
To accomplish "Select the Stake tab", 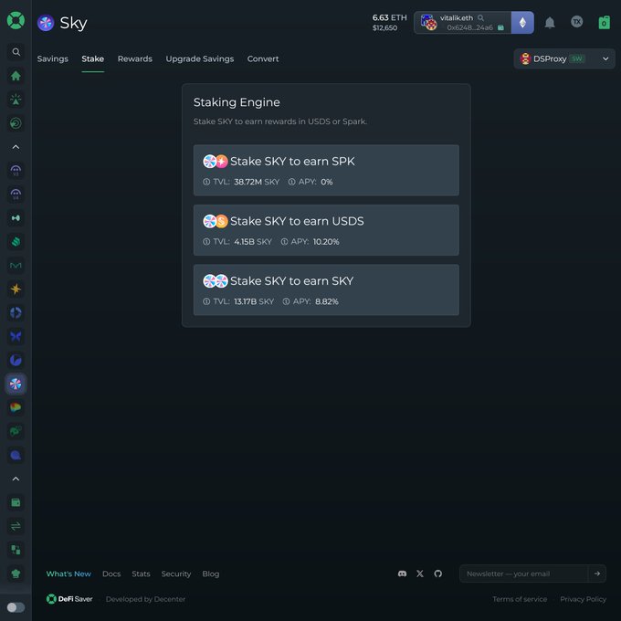I will (92, 58).
